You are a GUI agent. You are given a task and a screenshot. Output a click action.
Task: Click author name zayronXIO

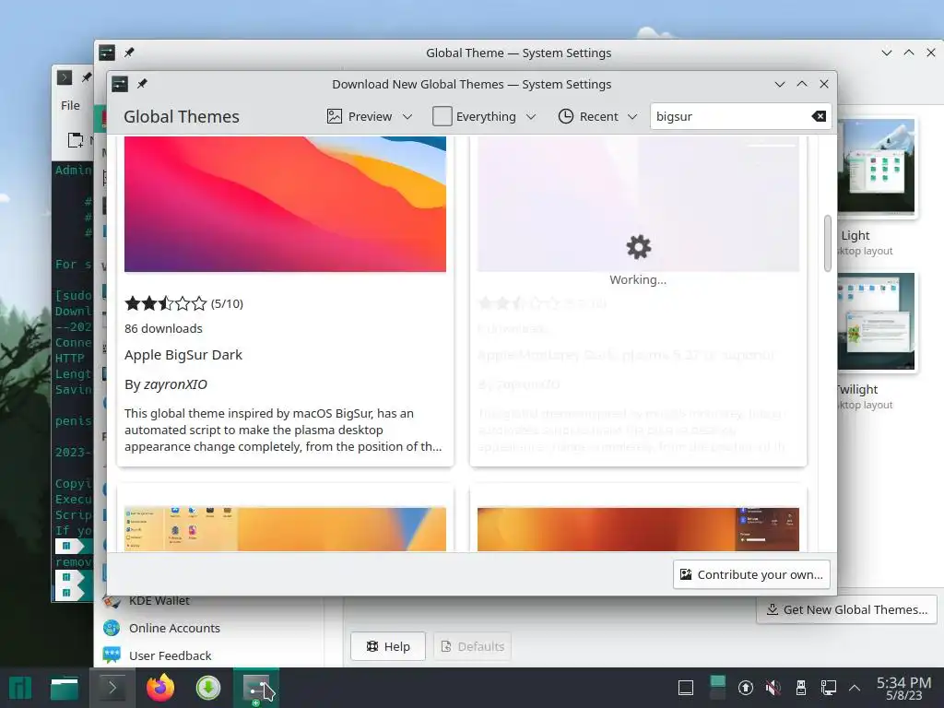pos(175,384)
